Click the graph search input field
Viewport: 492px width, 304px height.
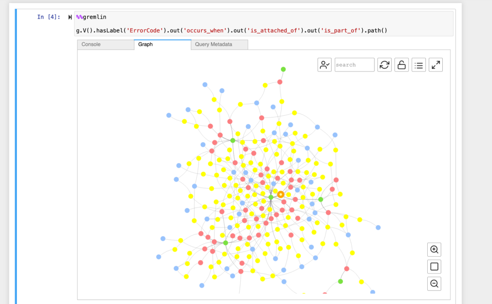click(354, 65)
